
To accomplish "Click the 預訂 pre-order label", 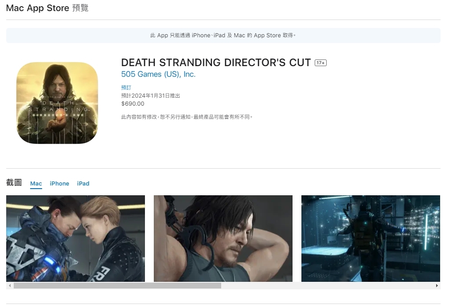I will pos(126,88).
